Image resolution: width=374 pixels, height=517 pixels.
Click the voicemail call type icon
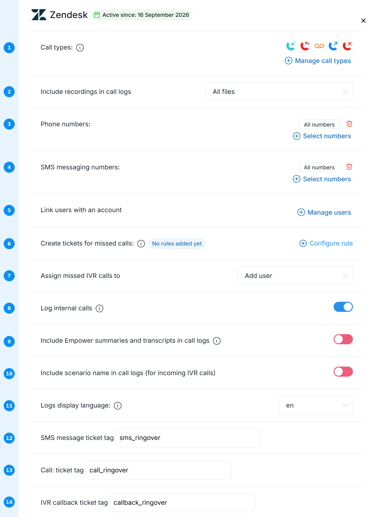[319, 46]
